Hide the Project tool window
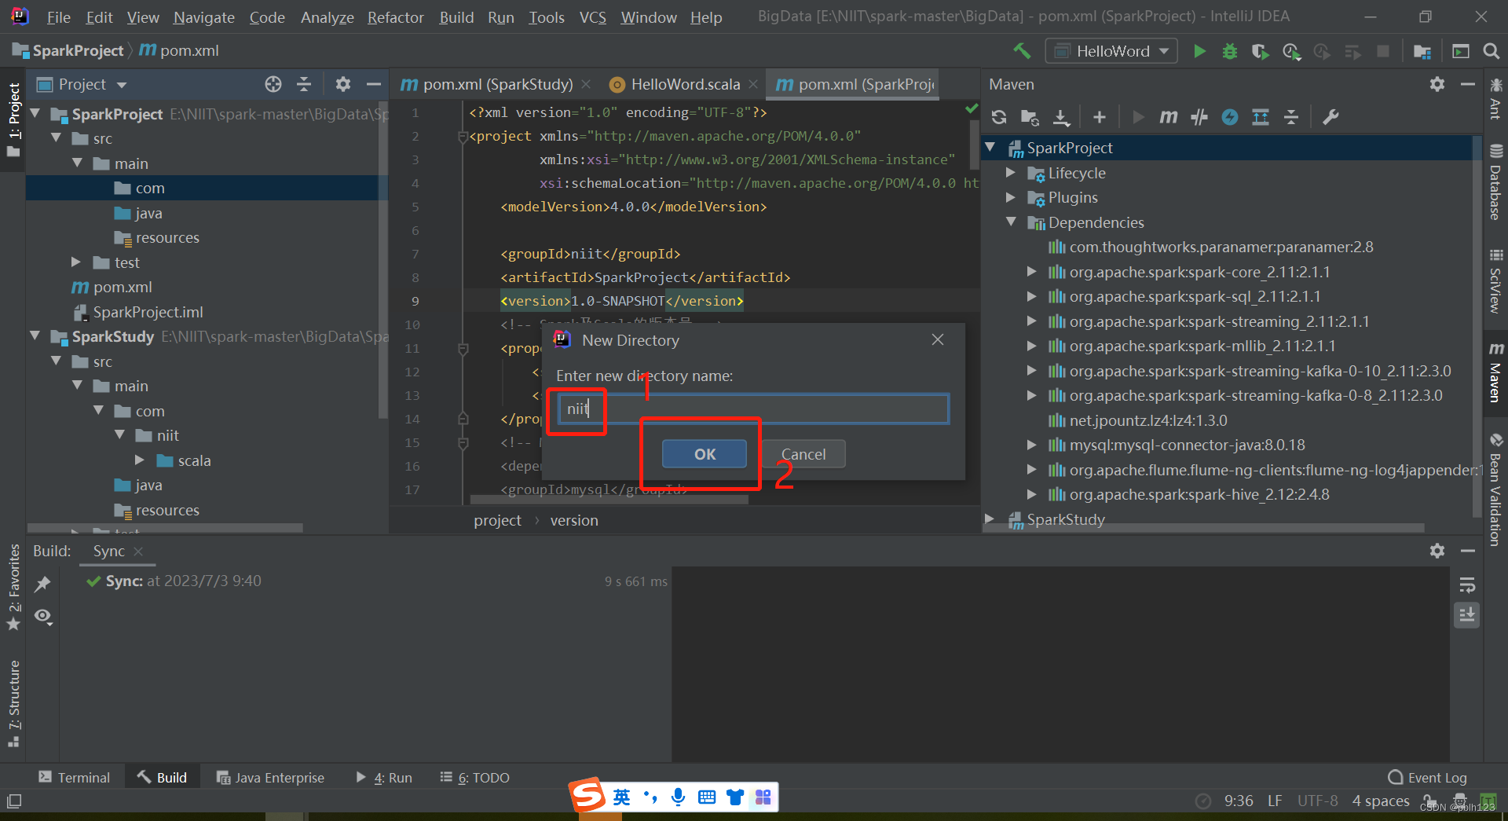The width and height of the screenshot is (1508, 821). [373, 84]
